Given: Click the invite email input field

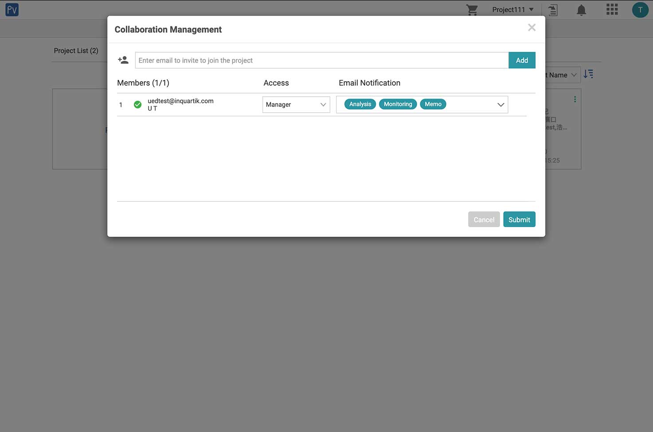Looking at the screenshot, I should [x=321, y=60].
